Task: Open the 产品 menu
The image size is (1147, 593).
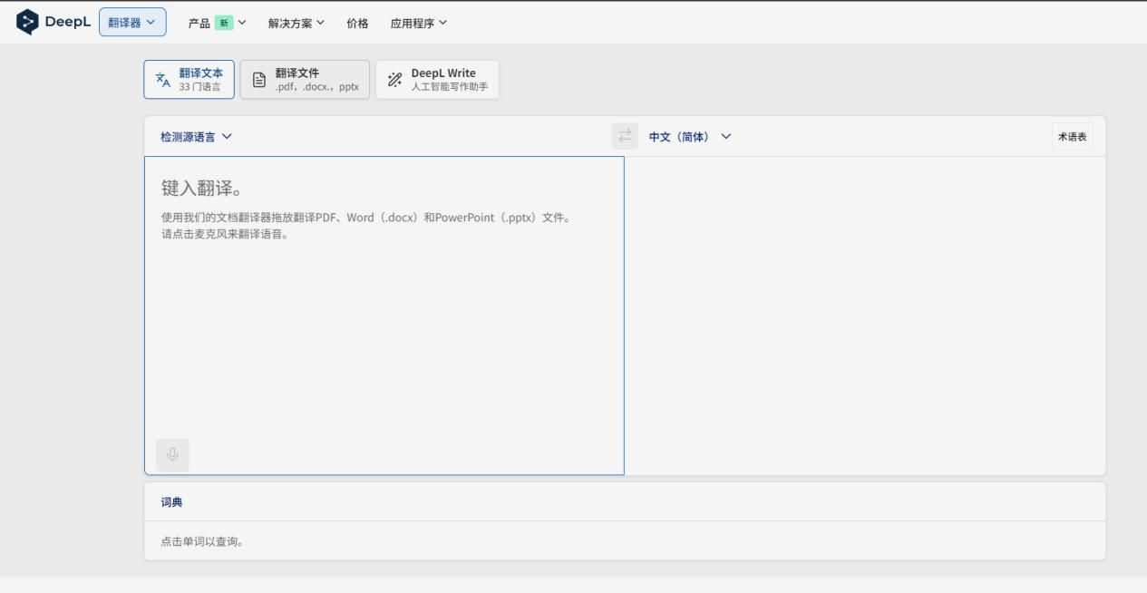Action: pos(217,23)
